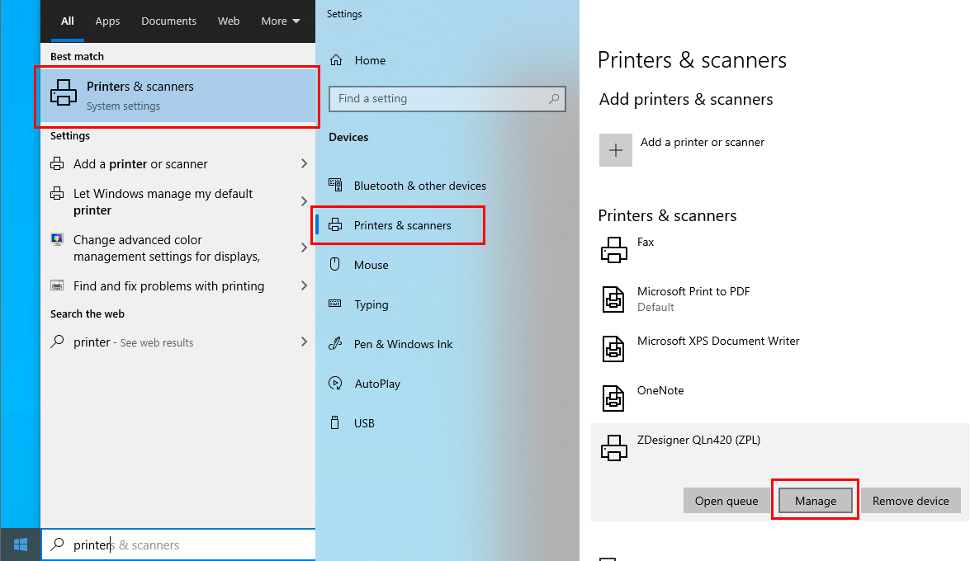The width and height of the screenshot is (970, 561).
Task: Click the plus icon to add a printer
Action: point(615,150)
